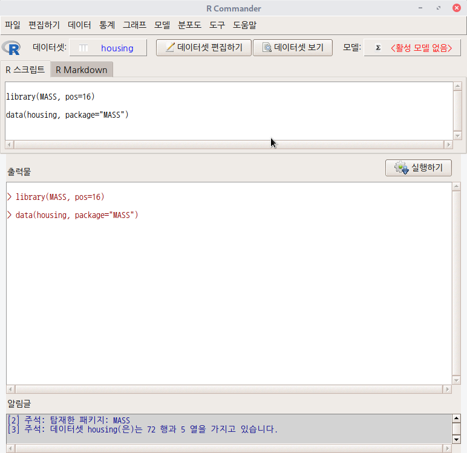Open the 그래프 menu
Screen dimensions: 467x453
(x=135, y=25)
